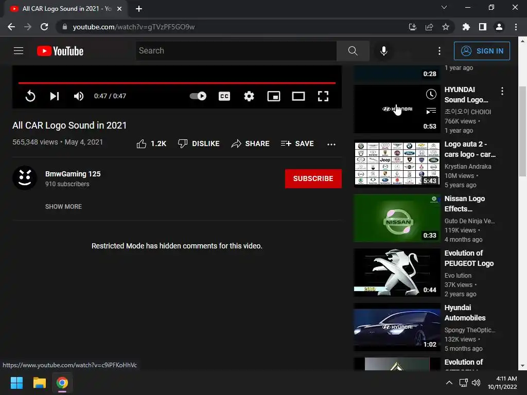Enter fullscreen mode icon

[x=323, y=96]
